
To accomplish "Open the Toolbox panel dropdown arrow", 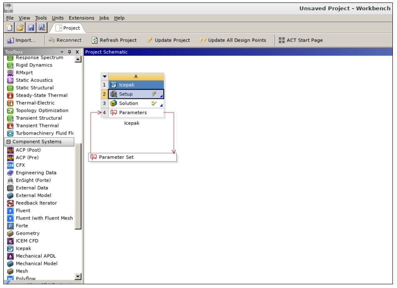I will (62, 52).
